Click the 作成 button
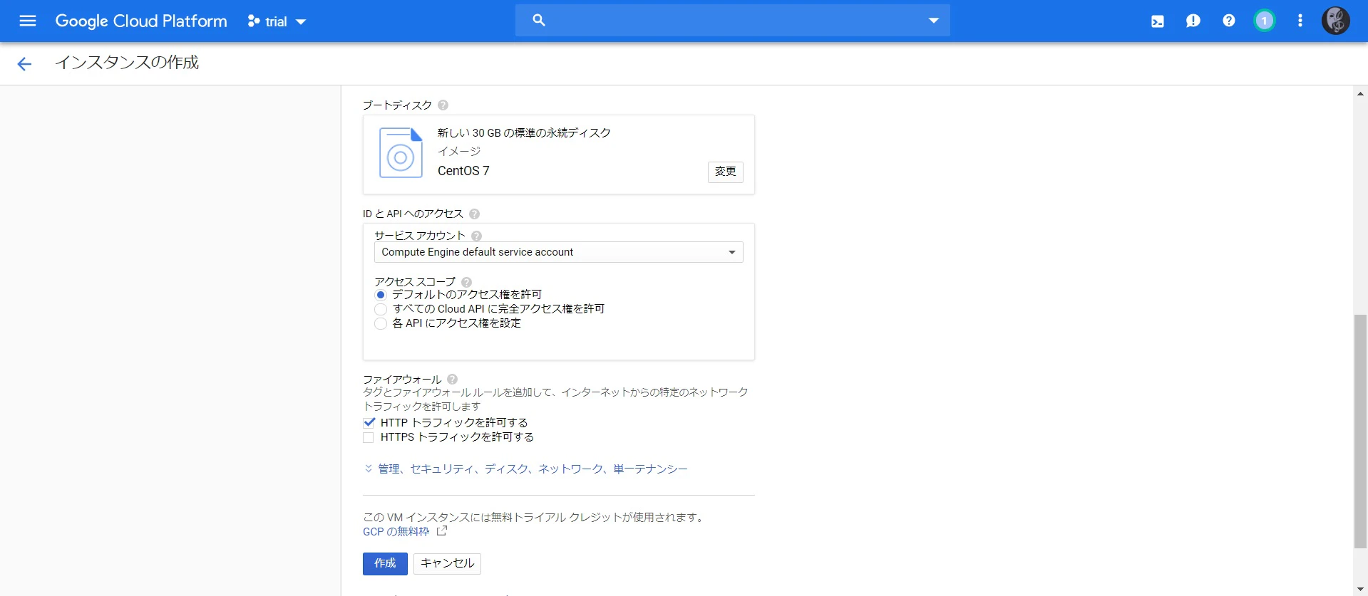1368x596 pixels. 385,563
